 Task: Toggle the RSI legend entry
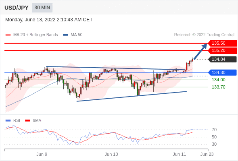pos(13,121)
